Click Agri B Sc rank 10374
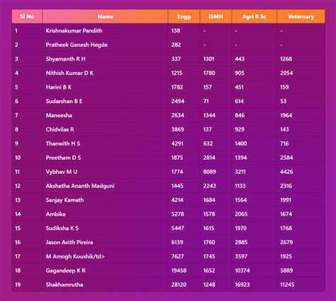Viewport: 336px width, 301px height. 242,270
